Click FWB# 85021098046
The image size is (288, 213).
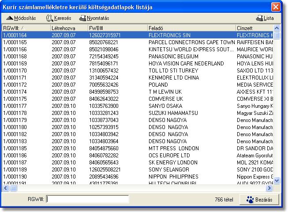(x=104, y=49)
